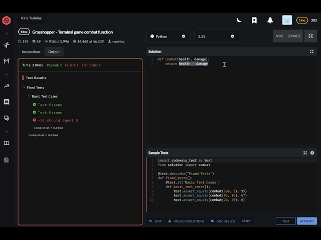Expand the Solution panel
Viewport: 321px width, 240px height.
[311, 51]
